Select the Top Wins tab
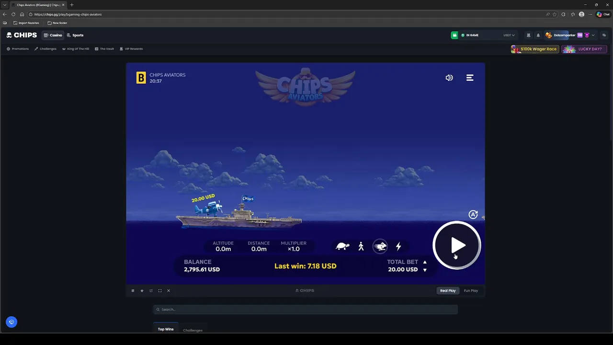613x345 pixels. [166, 329]
